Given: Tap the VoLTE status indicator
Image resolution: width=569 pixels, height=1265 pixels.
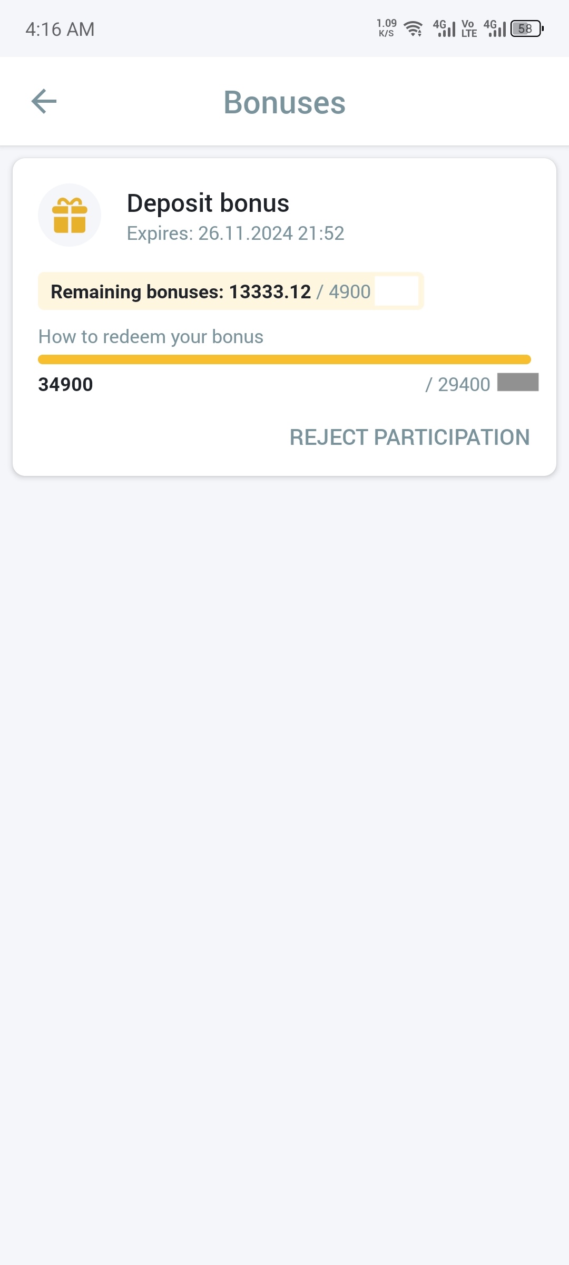Looking at the screenshot, I should [469, 28].
